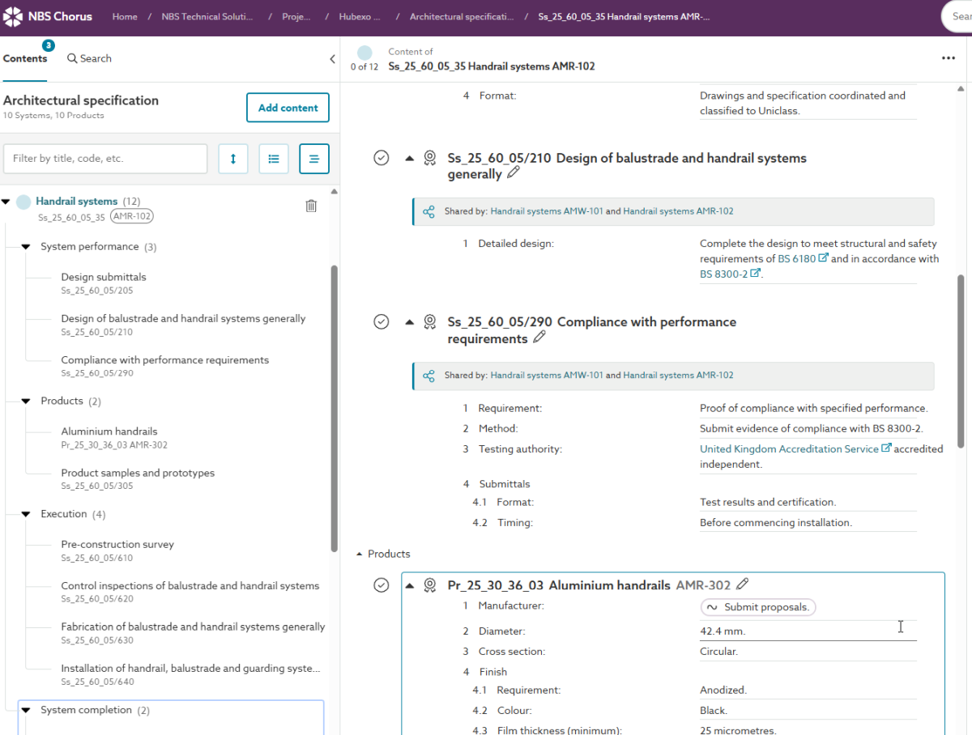972x735 pixels.
Task: Open United Kingdom Accreditation Service link
Action: (x=795, y=449)
